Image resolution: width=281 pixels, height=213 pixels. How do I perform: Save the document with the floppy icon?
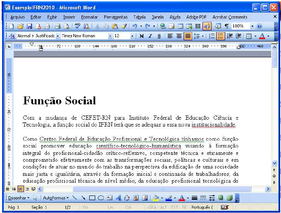pos(29,27)
